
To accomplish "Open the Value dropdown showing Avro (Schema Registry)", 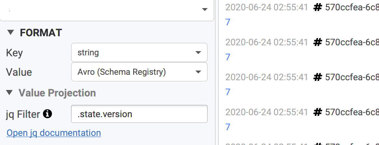I will coord(139,72).
